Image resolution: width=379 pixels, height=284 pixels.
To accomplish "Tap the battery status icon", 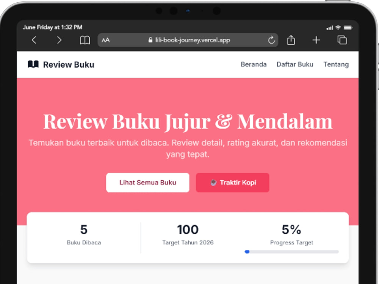I will coord(348,28).
